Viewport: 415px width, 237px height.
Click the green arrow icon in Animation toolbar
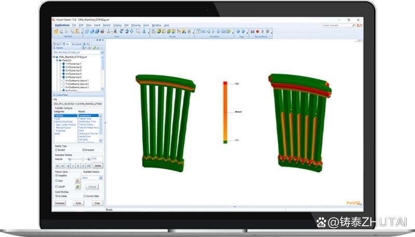pos(229,32)
